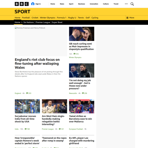Select Tennis in sport navigation
Viewport: 148px width, 148px height.
point(81,18)
